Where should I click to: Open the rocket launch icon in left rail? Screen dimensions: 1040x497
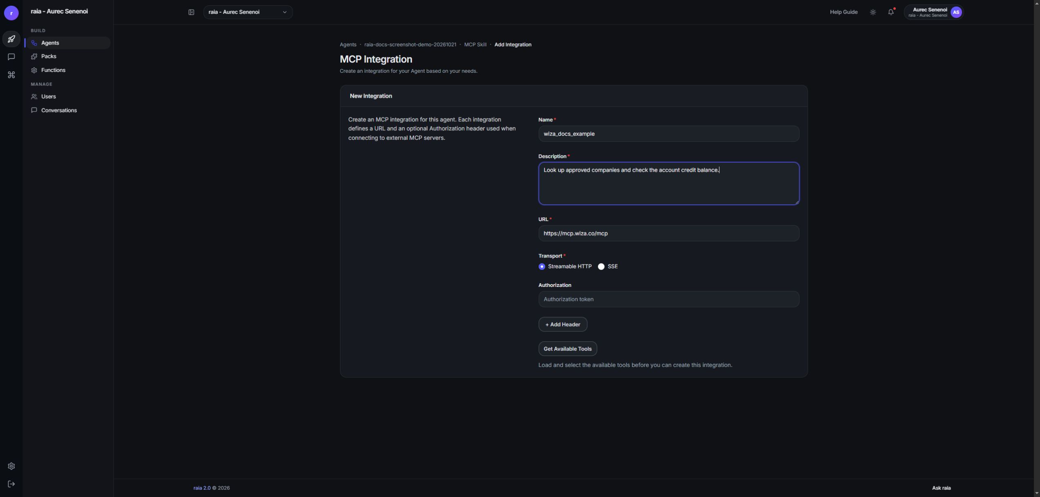11,39
